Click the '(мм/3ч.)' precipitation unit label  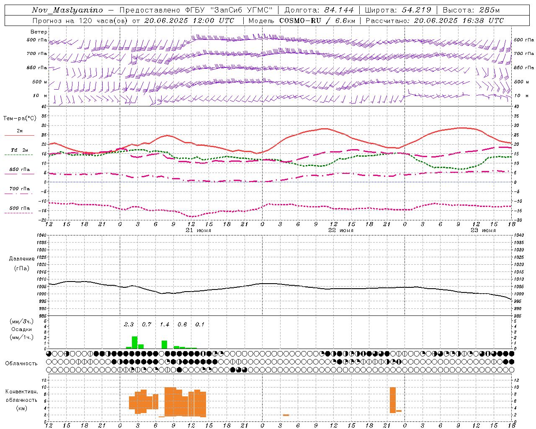point(22,321)
